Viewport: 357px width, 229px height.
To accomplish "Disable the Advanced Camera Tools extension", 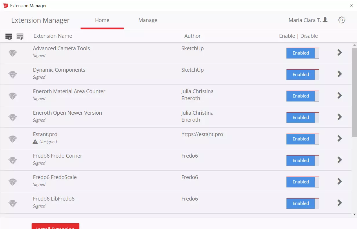I will pyautogui.click(x=303, y=53).
